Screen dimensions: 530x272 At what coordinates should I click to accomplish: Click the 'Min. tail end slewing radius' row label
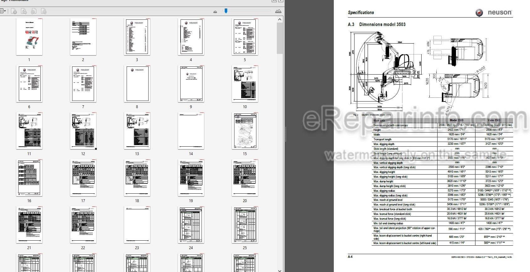388,223
